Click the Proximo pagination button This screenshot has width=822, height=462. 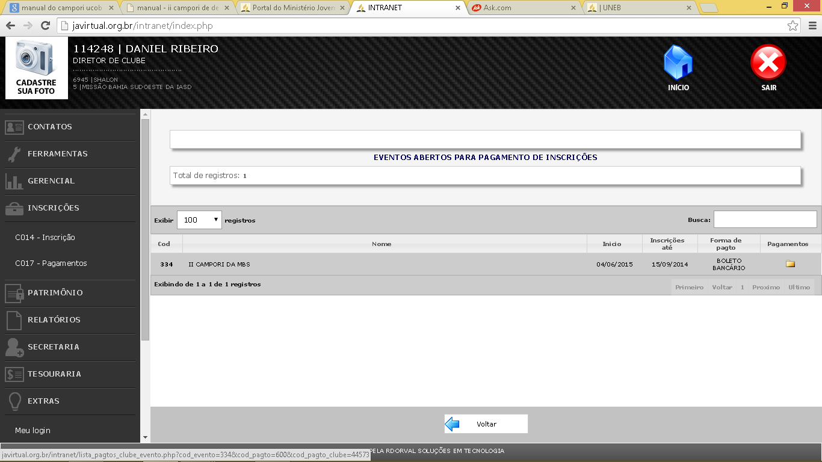coord(766,287)
